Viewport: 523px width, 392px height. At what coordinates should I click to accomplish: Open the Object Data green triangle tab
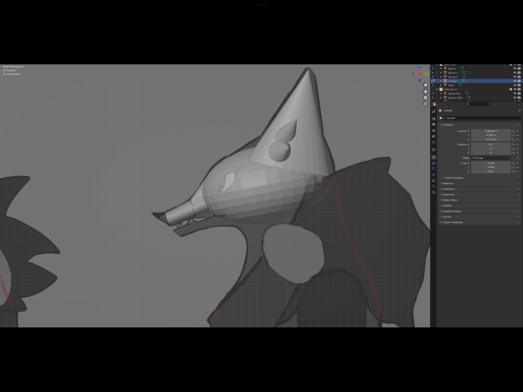coord(434,186)
